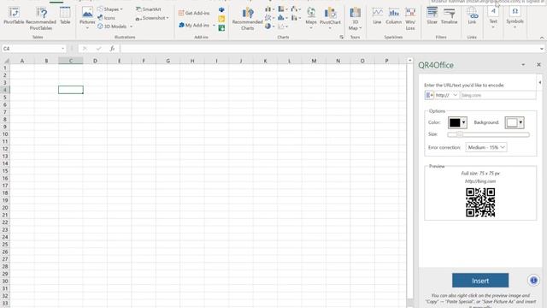
Task: Open the Background color picker
Action: click(515, 122)
